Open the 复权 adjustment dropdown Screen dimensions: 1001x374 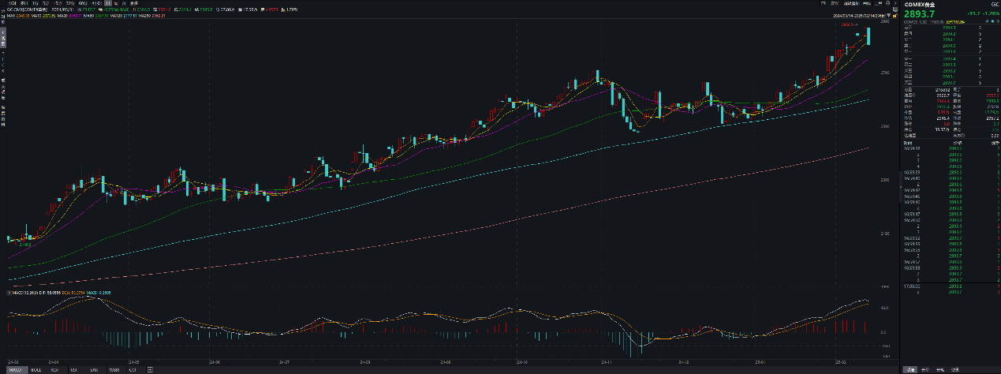coord(834,3)
